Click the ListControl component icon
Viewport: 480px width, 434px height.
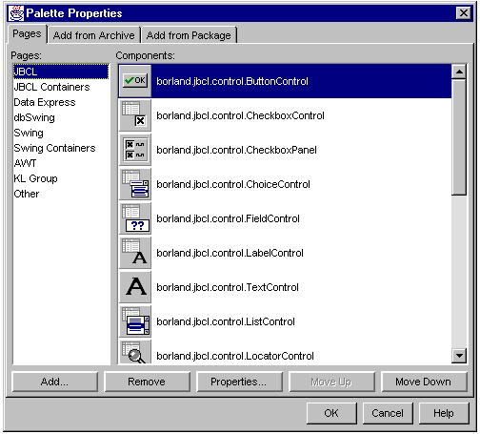click(135, 321)
